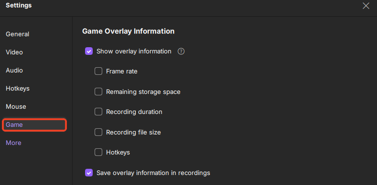Image resolution: width=377 pixels, height=185 pixels.
Task: Click the Settings title text
Action: pyautogui.click(x=19, y=5)
